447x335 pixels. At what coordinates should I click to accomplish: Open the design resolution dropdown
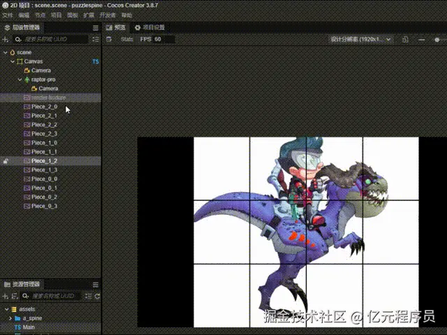click(x=361, y=39)
